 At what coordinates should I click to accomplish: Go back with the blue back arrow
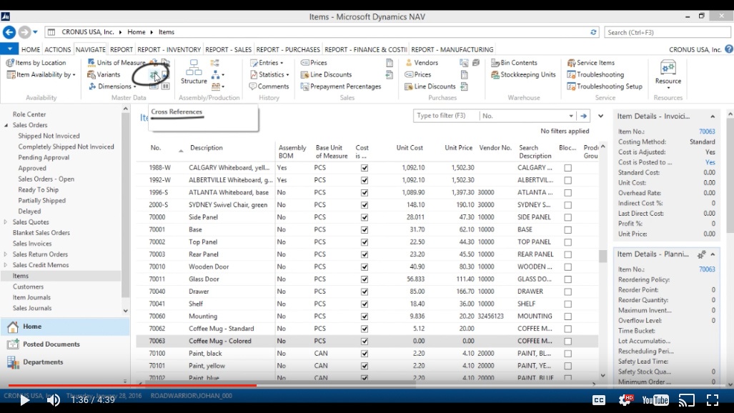click(9, 32)
